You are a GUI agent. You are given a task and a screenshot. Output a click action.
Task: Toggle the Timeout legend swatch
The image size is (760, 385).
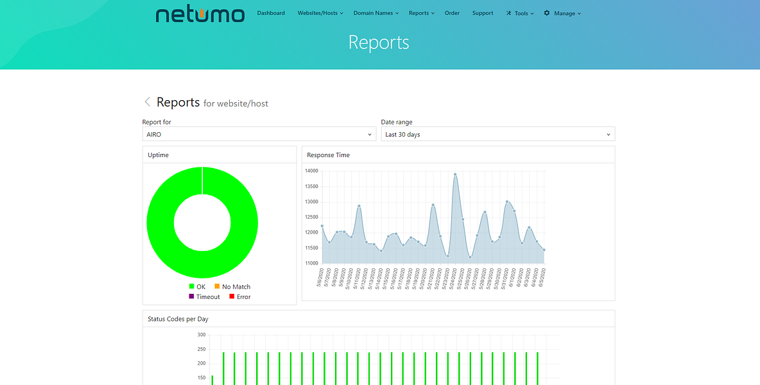coord(191,296)
